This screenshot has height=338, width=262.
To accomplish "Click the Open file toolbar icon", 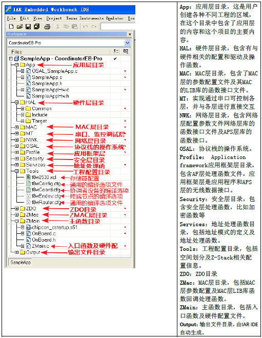I will click(x=19, y=27).
